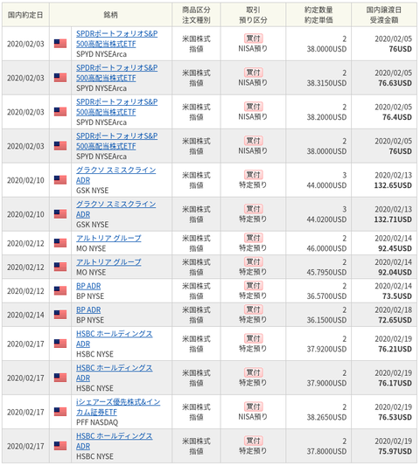Select the 国内約定日 column header
The width and height of the screenshot is (420, 466).
click(25, 15)
